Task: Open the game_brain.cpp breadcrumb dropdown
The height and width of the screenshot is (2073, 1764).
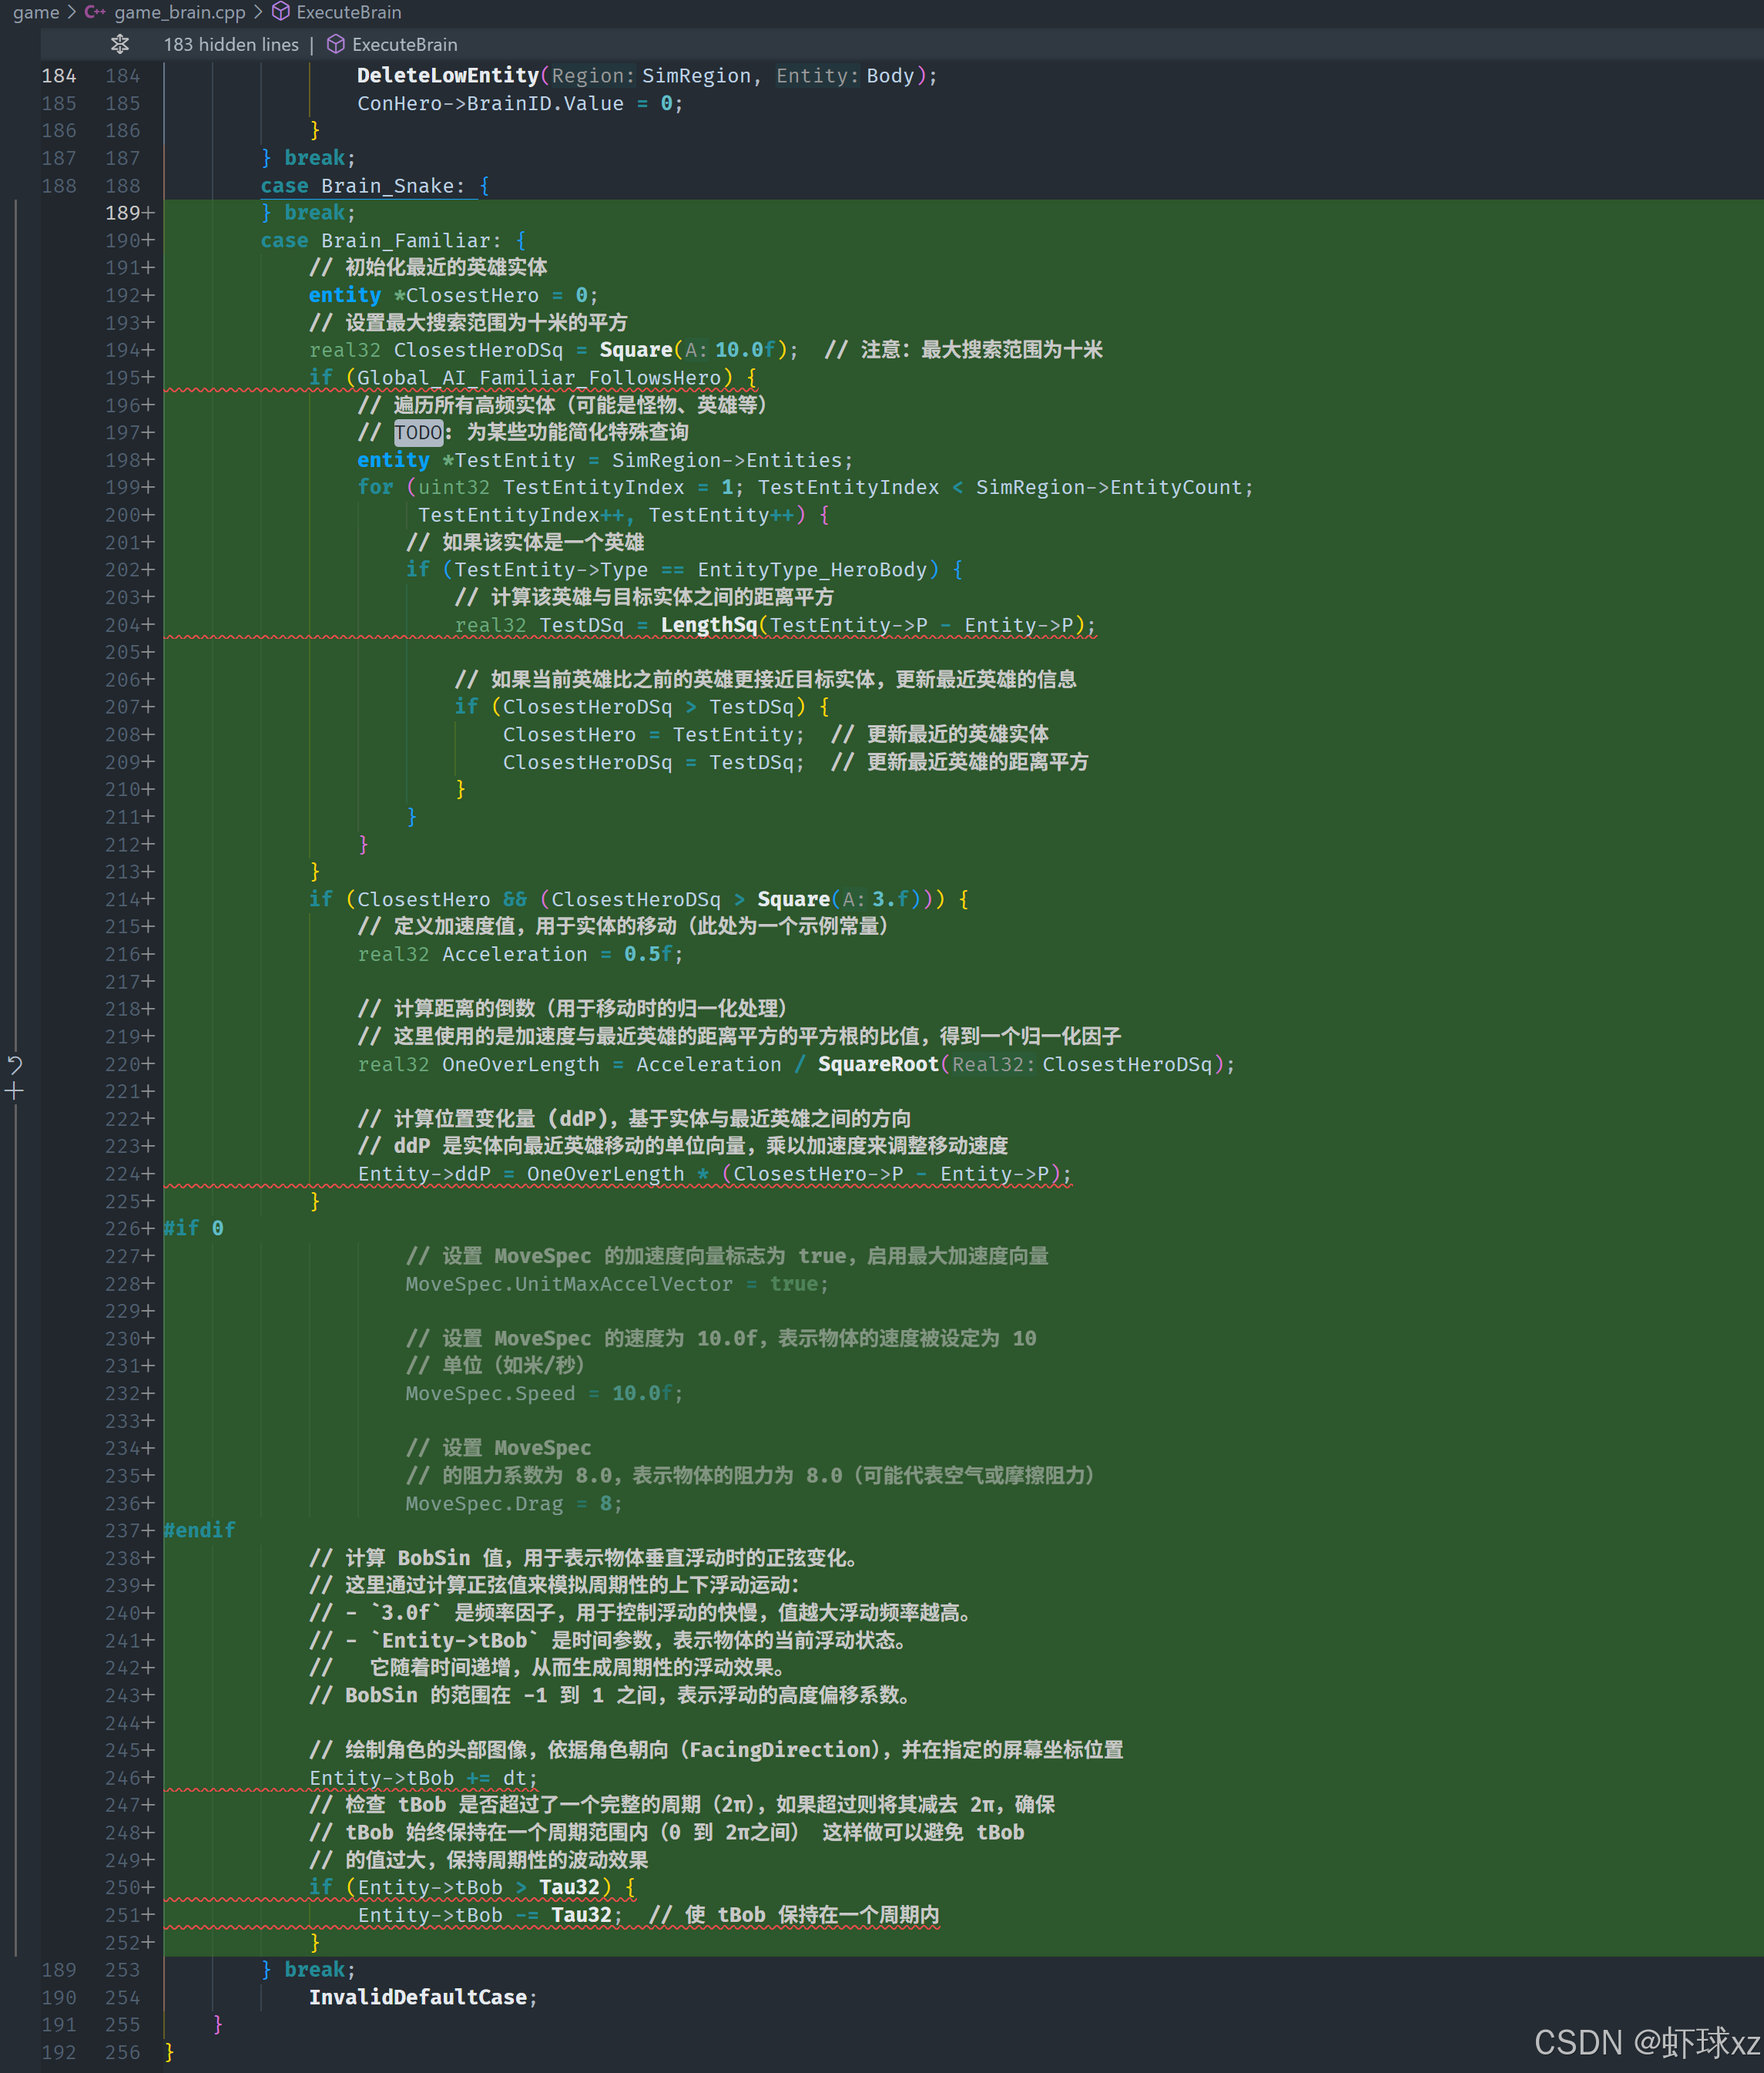Action: pos(179,12)
